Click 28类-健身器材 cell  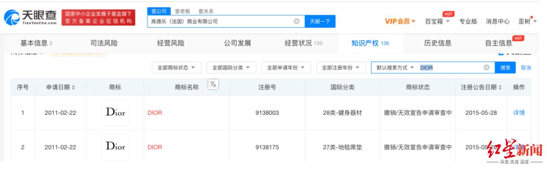343,113
